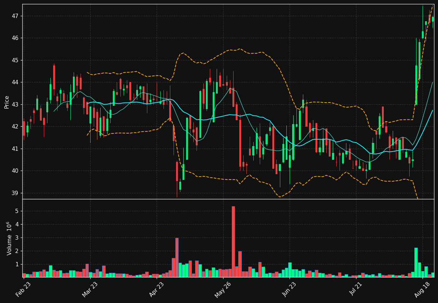Click the Feb 23 date label
Image resolution: width=438 pixels, height=303 pixels.
coord(23,289)
